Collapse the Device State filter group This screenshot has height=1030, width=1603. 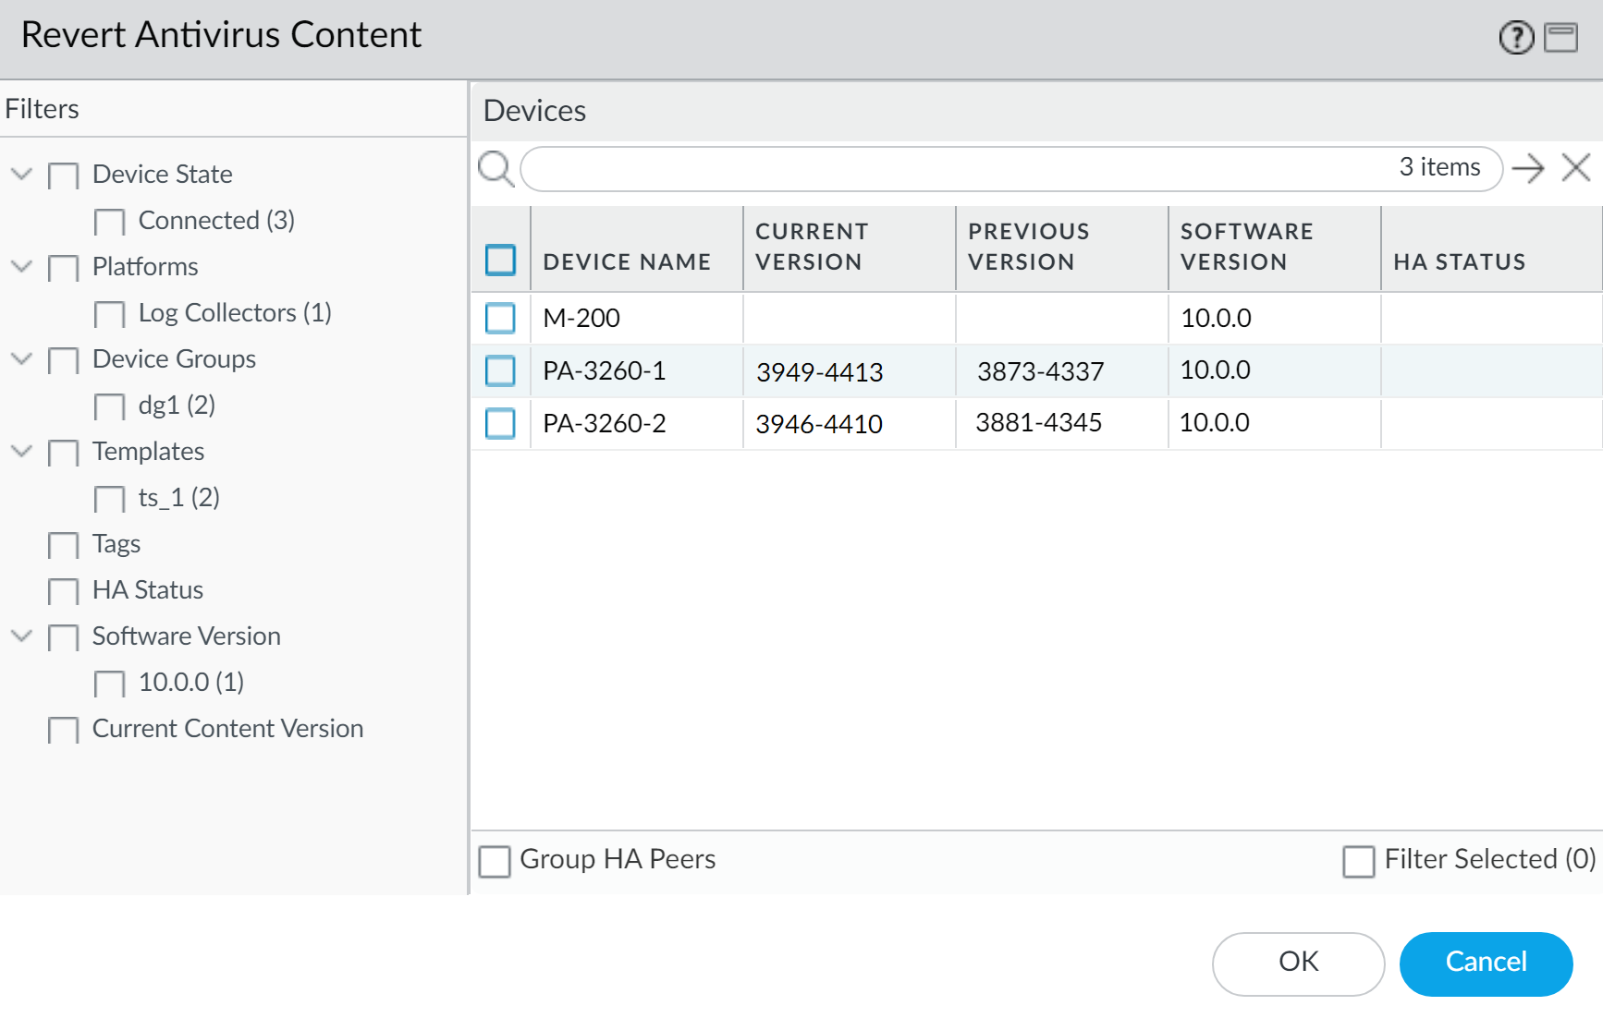(22, 174)
